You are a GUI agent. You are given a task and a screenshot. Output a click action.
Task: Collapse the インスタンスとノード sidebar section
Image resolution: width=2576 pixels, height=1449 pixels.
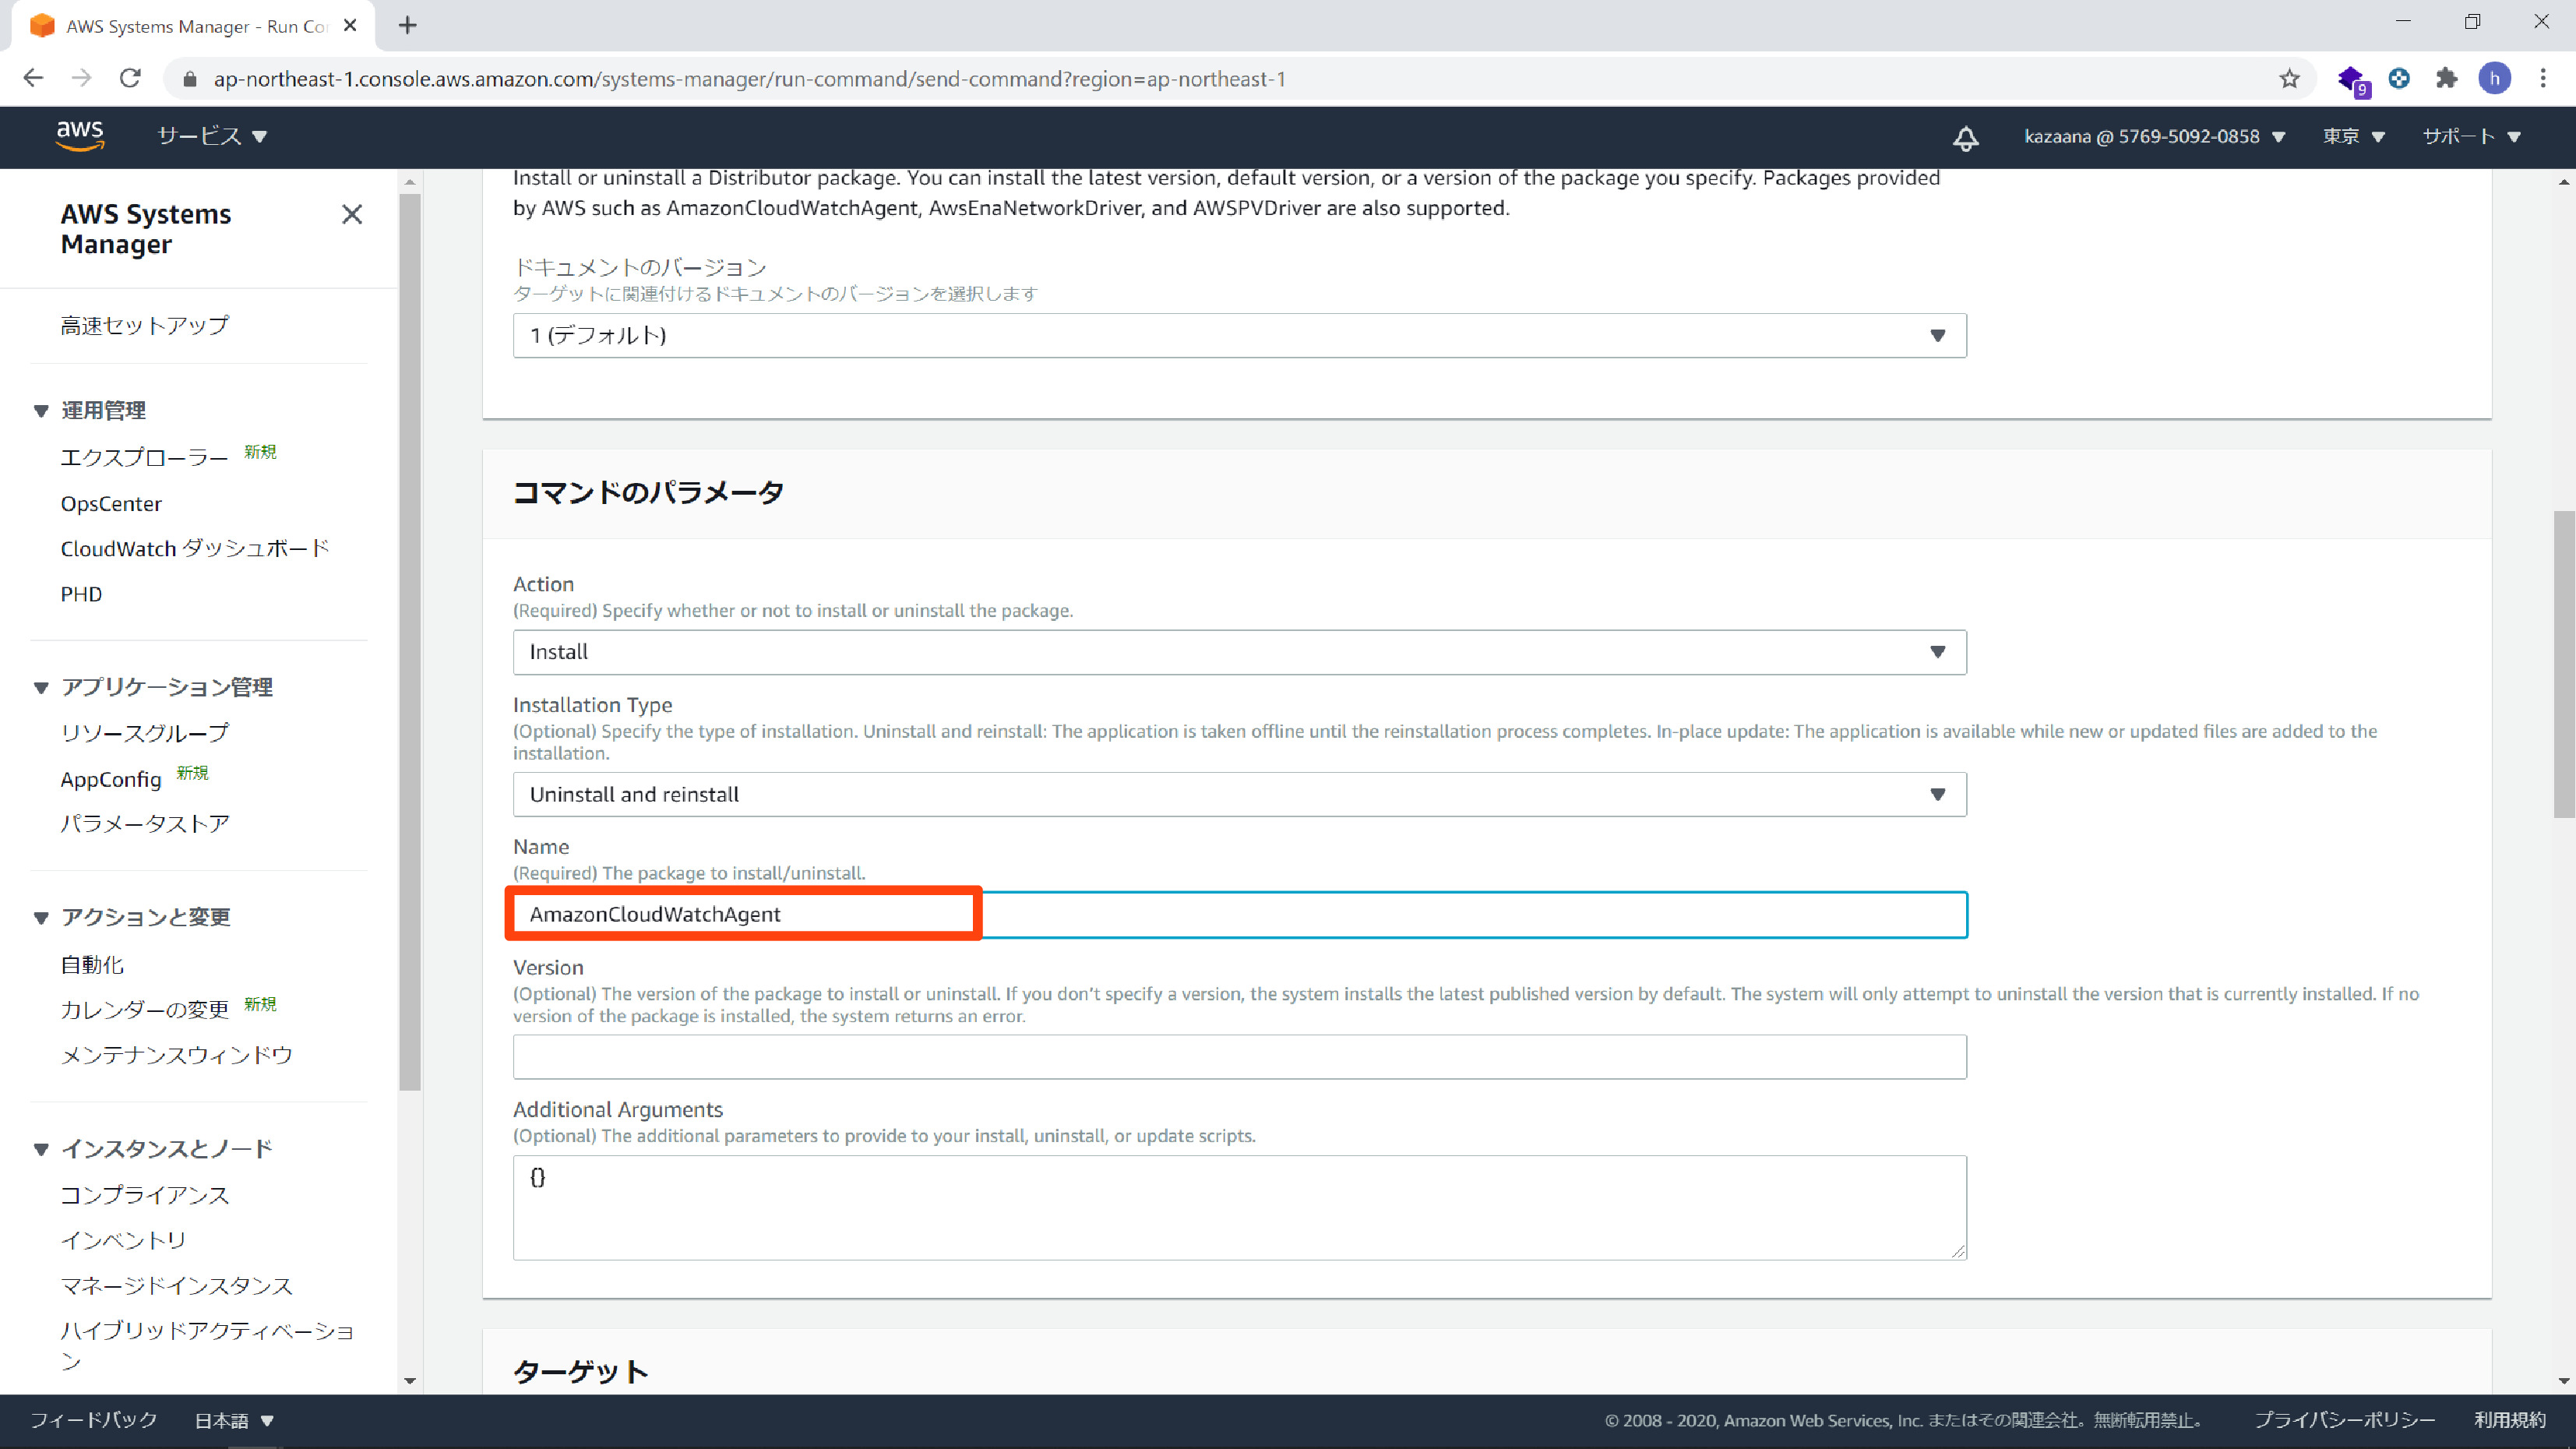click(41, 1149)
